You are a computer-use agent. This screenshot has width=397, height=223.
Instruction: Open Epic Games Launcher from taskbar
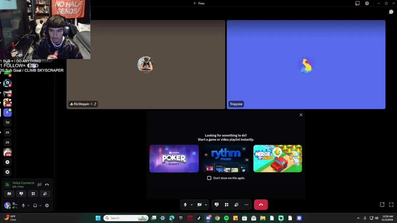[x=181, y=218]
